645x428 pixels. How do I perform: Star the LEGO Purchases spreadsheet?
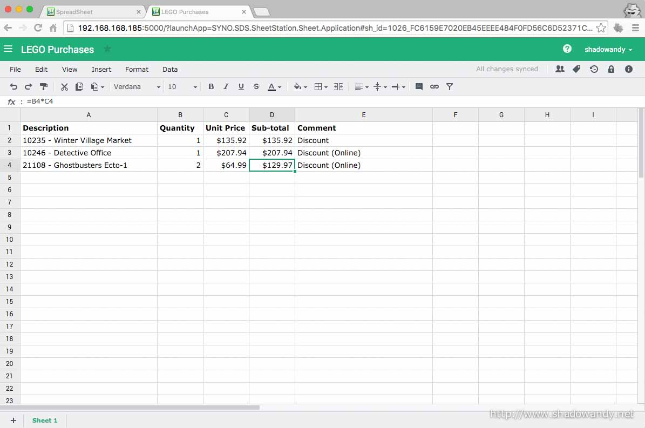pos(107,49)
